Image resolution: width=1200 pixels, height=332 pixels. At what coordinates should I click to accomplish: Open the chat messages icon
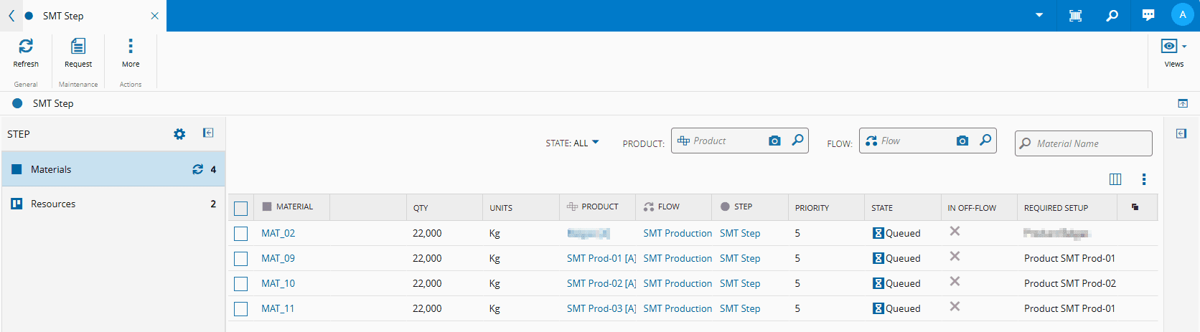pos(1148,16)
